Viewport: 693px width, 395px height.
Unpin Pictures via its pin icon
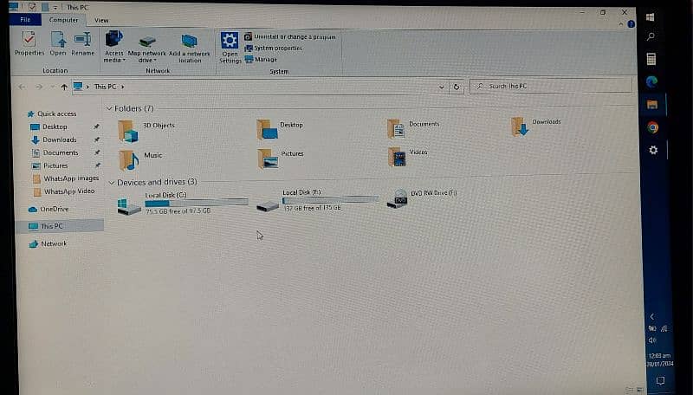(98, 165)
